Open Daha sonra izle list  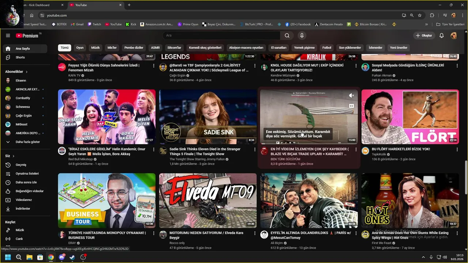(x=25, y=182)
